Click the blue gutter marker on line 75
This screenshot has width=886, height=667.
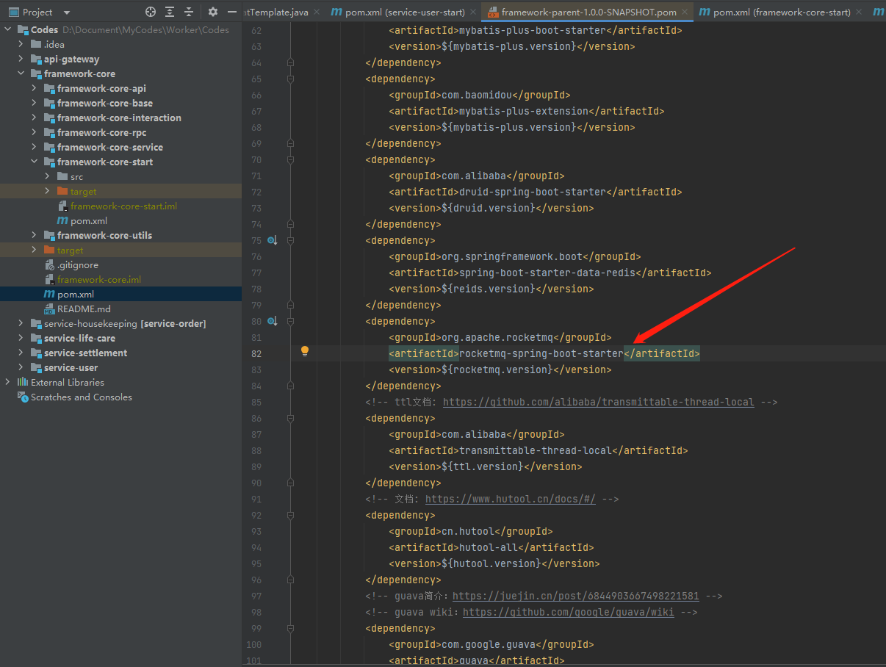(272, 240)
